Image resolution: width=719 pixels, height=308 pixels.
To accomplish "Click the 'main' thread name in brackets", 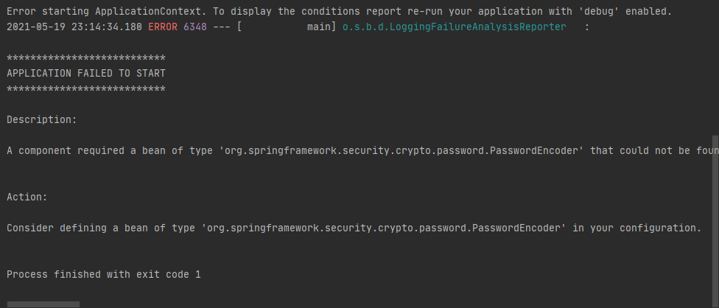I will (x=319, y=27).
